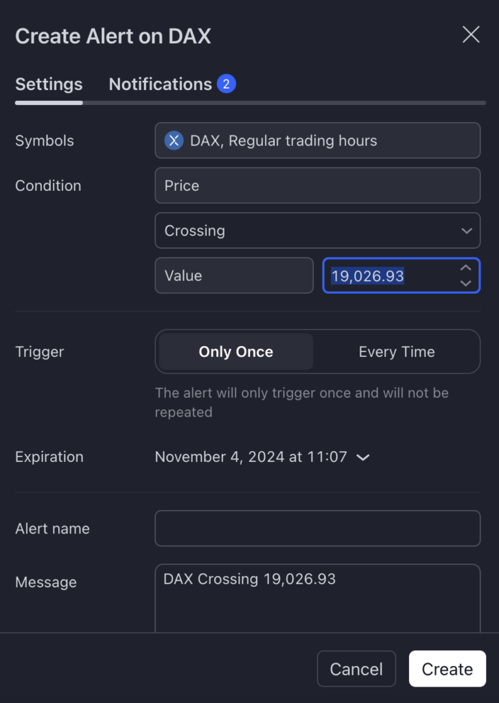Click the Create button
499x703 pixels.
click(447, 669)
